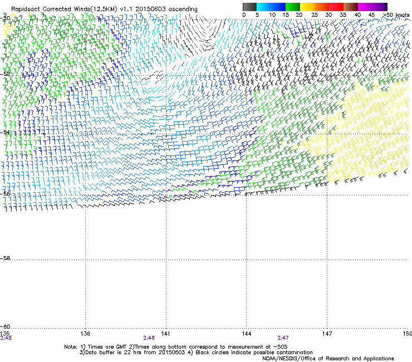Click the '-58' latitude axis label
Screen dimensions: 412x362
pos(5,258)
